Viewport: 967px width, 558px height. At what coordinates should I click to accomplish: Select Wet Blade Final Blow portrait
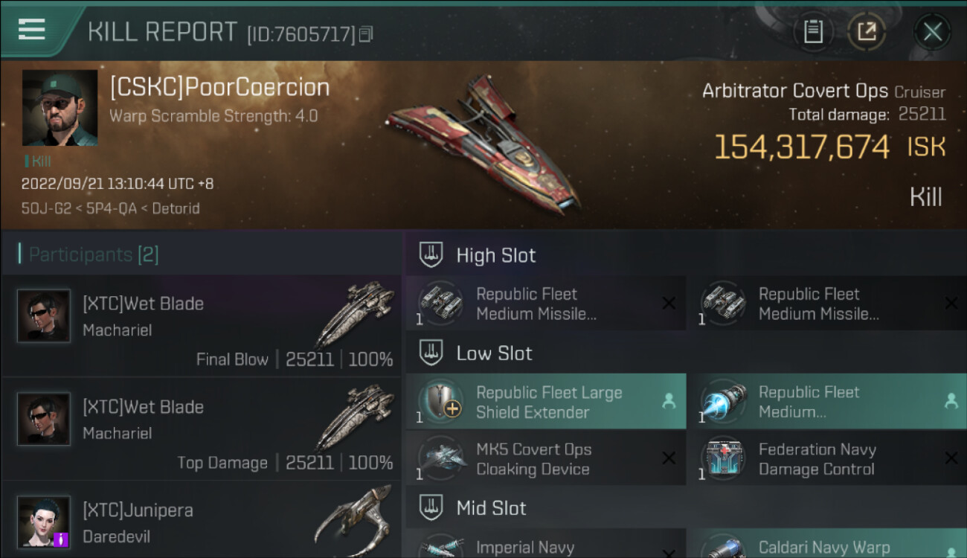44,315
